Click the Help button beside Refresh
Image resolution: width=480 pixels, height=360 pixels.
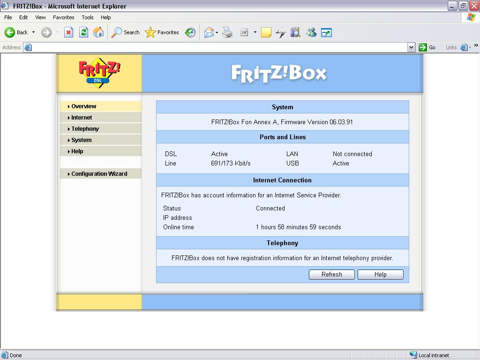click(381, 275)
